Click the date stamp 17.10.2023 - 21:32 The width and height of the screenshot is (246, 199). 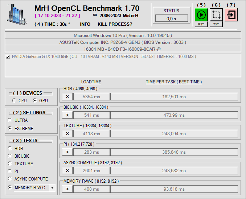(x=57, y=16)
